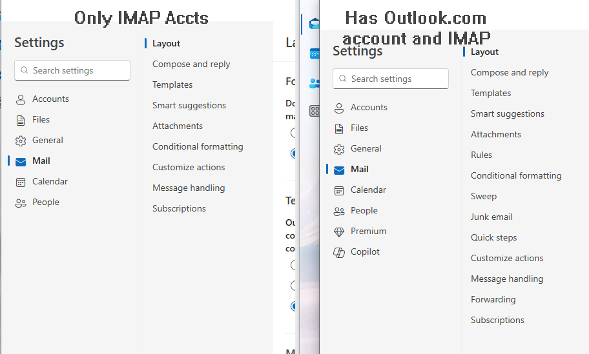The image size is (589, 354).
Task: Open Conditional formatting in the left window
Action: (198, 146)
